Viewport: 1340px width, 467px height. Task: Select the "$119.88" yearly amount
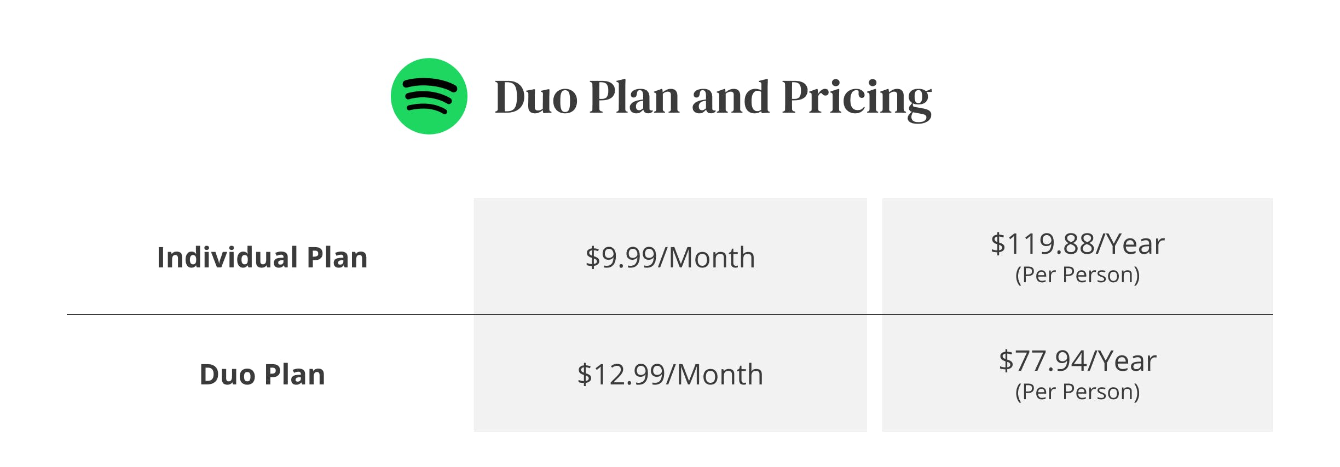(x=1042, y=243)
